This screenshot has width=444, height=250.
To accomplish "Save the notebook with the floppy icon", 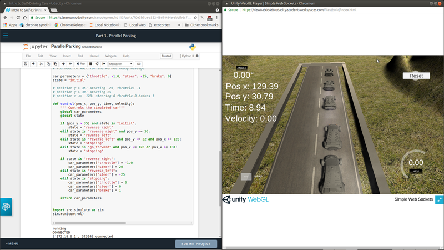I will click(26, 64).
